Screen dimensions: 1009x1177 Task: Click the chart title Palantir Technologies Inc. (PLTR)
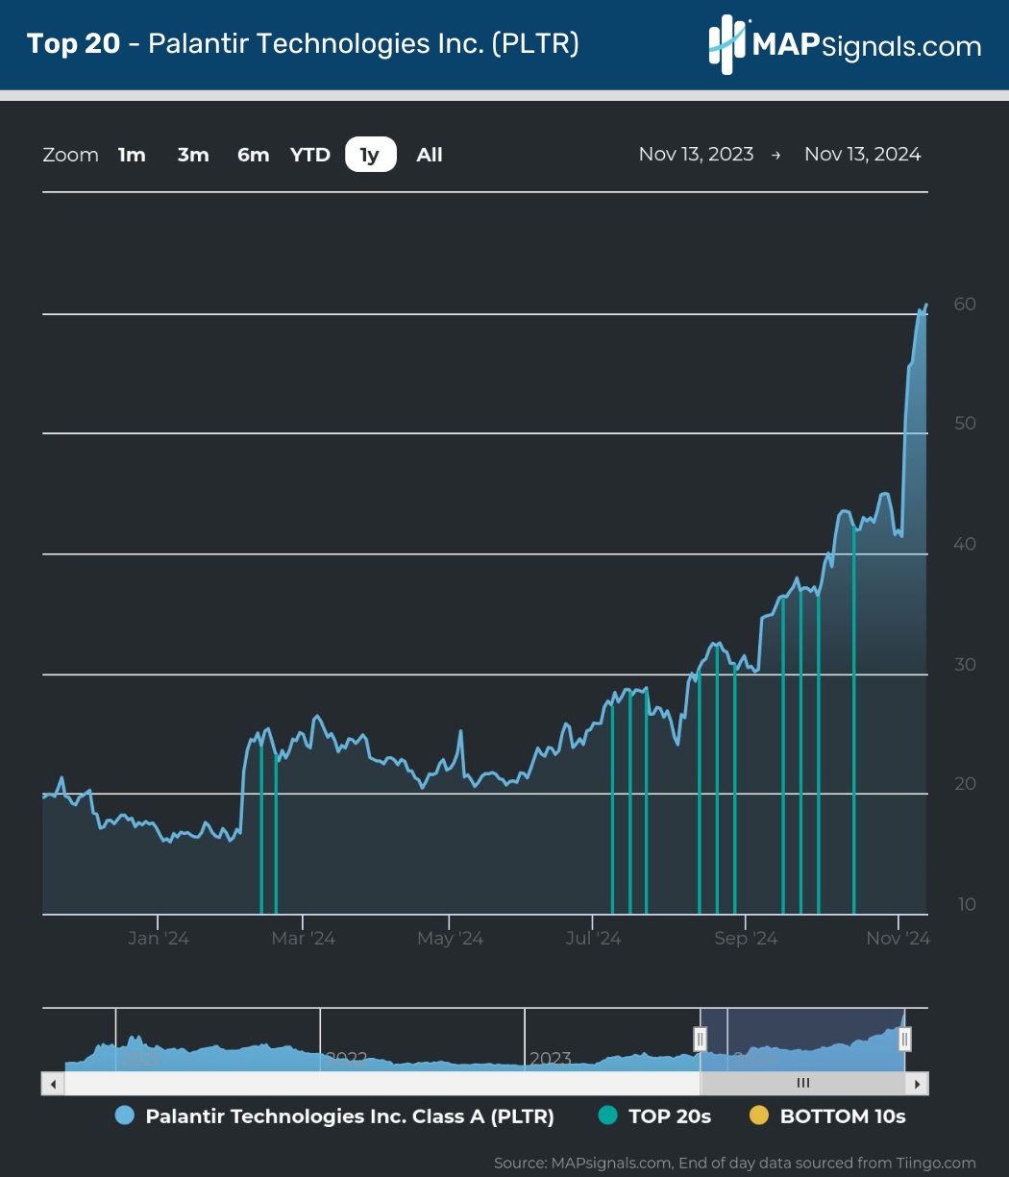(363, 44)
